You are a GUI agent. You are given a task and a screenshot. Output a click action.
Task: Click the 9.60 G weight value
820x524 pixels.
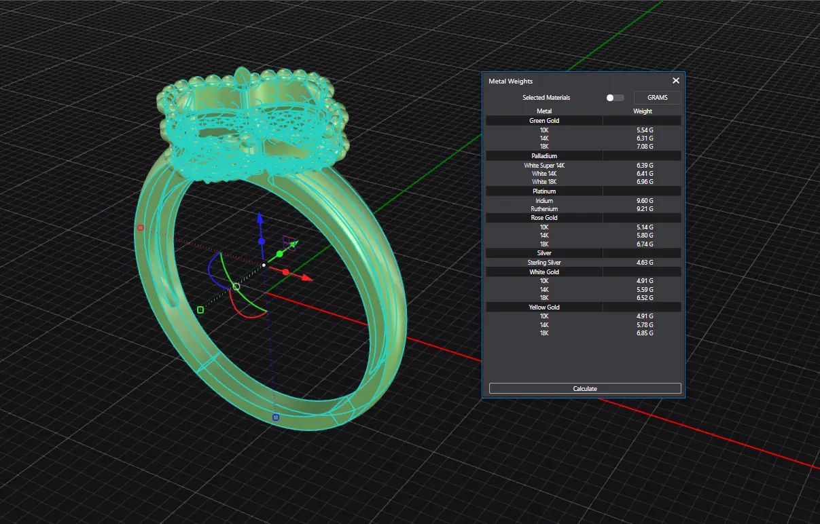645,201
